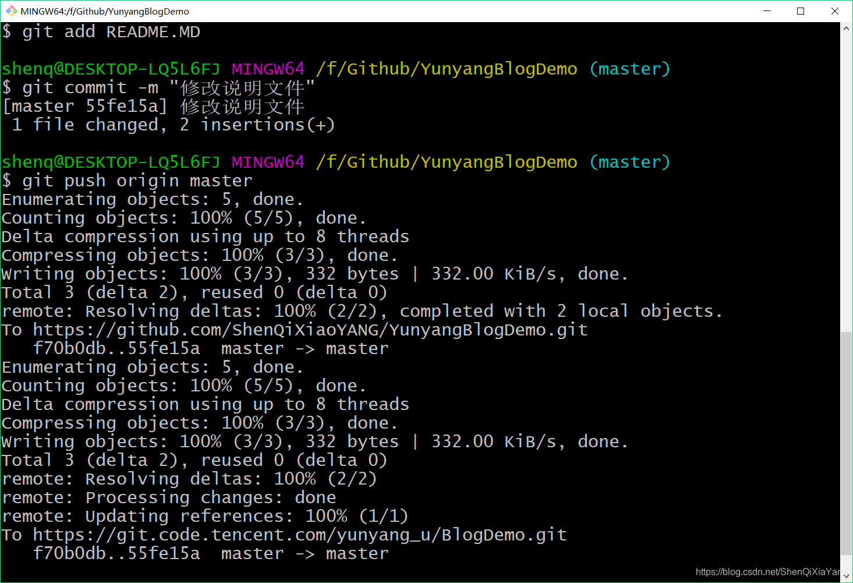Click "remote: Updating references: 100% (1/1)" line
The width and height of the screenshot is (853, 583).
point(205,517)
